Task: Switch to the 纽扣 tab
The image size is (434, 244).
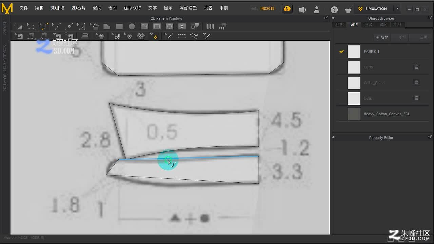Action: point(369,25)
